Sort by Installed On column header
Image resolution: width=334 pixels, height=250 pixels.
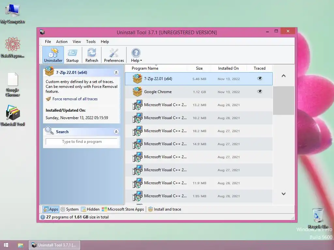coord(228,68)
